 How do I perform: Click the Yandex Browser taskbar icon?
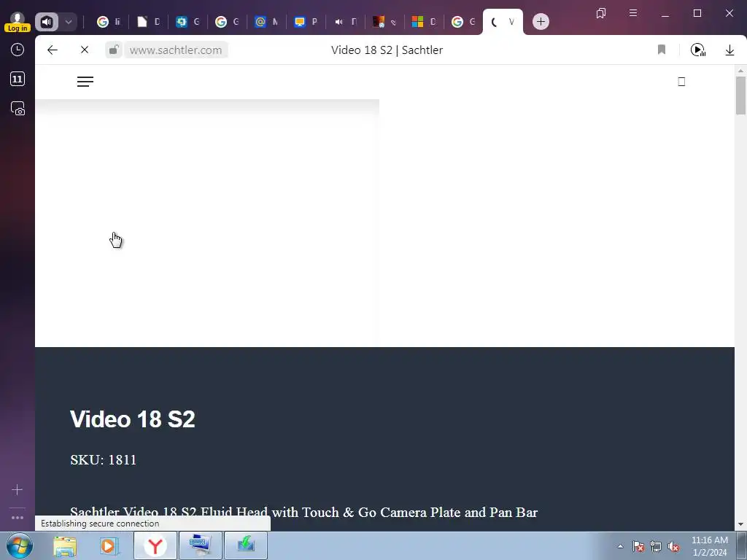pyautogui.click(x=155, y=545)
